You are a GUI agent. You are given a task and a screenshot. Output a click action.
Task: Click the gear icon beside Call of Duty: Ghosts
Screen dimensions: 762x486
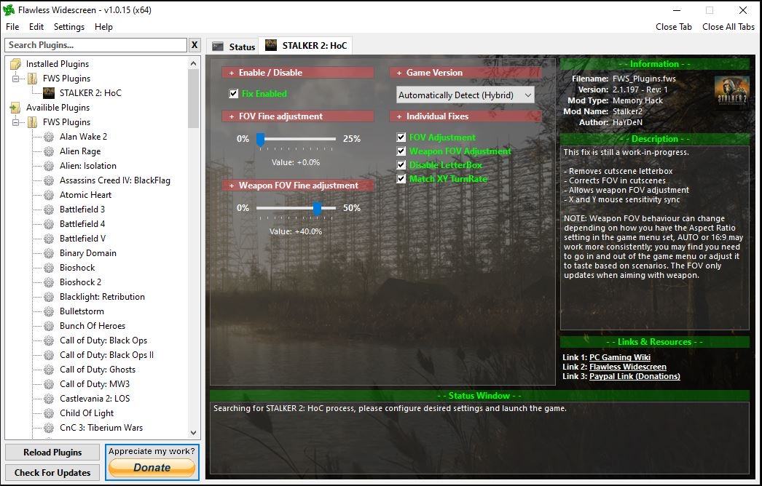point(49,370)
